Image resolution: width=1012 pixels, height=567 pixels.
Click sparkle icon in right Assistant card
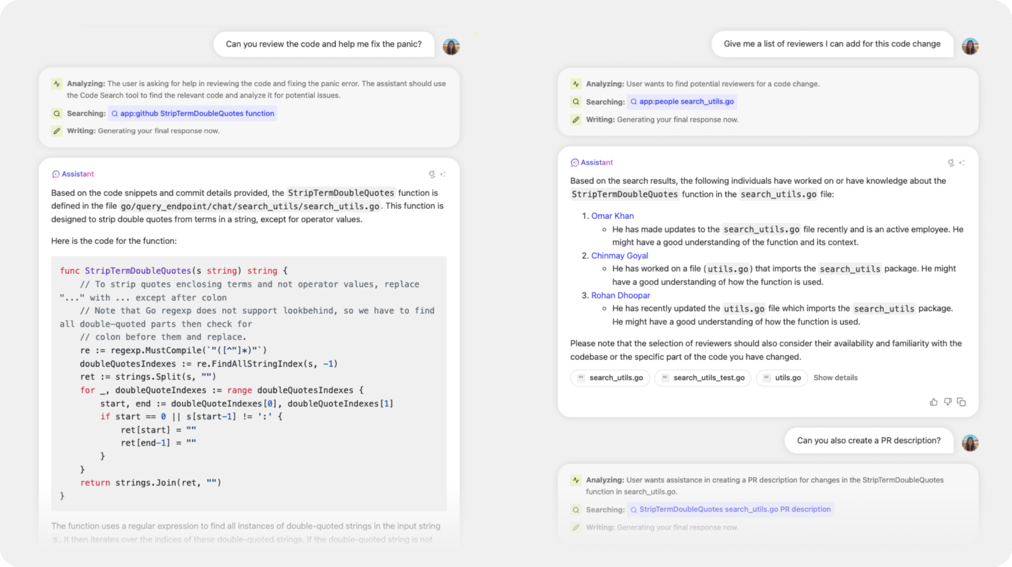(961, 163)
